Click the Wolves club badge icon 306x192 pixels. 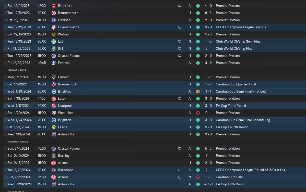(x=53, y=34)
